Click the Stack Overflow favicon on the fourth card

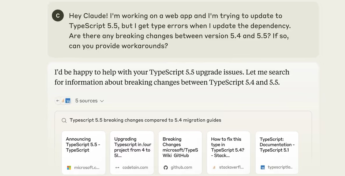pyautogui.click(x=214, y=168)
